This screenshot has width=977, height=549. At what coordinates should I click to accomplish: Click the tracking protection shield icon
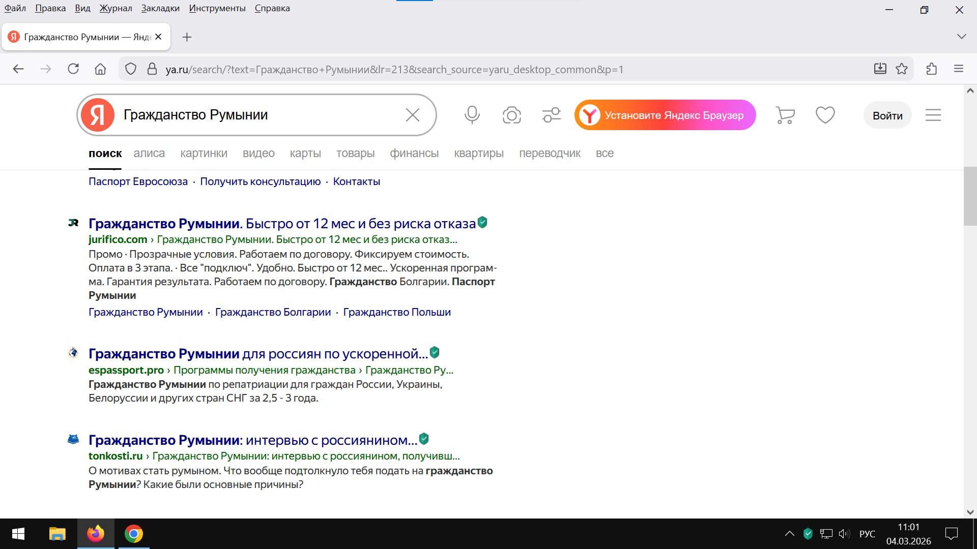point(131,69)
